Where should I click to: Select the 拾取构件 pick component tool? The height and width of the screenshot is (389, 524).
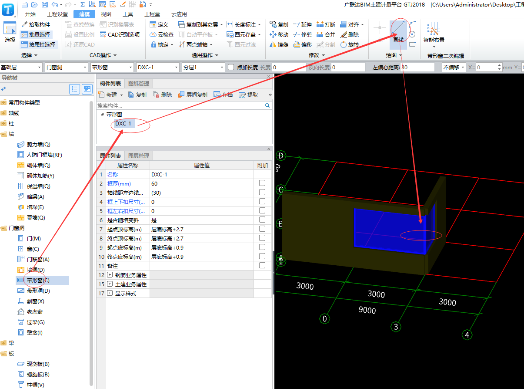[x=36, y=24]
